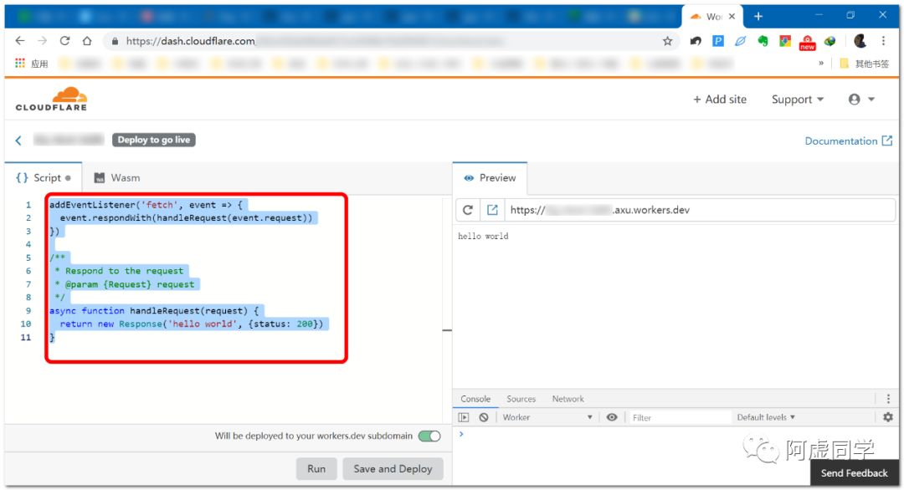Open preview in new window icon

click(x=492, y=210)
